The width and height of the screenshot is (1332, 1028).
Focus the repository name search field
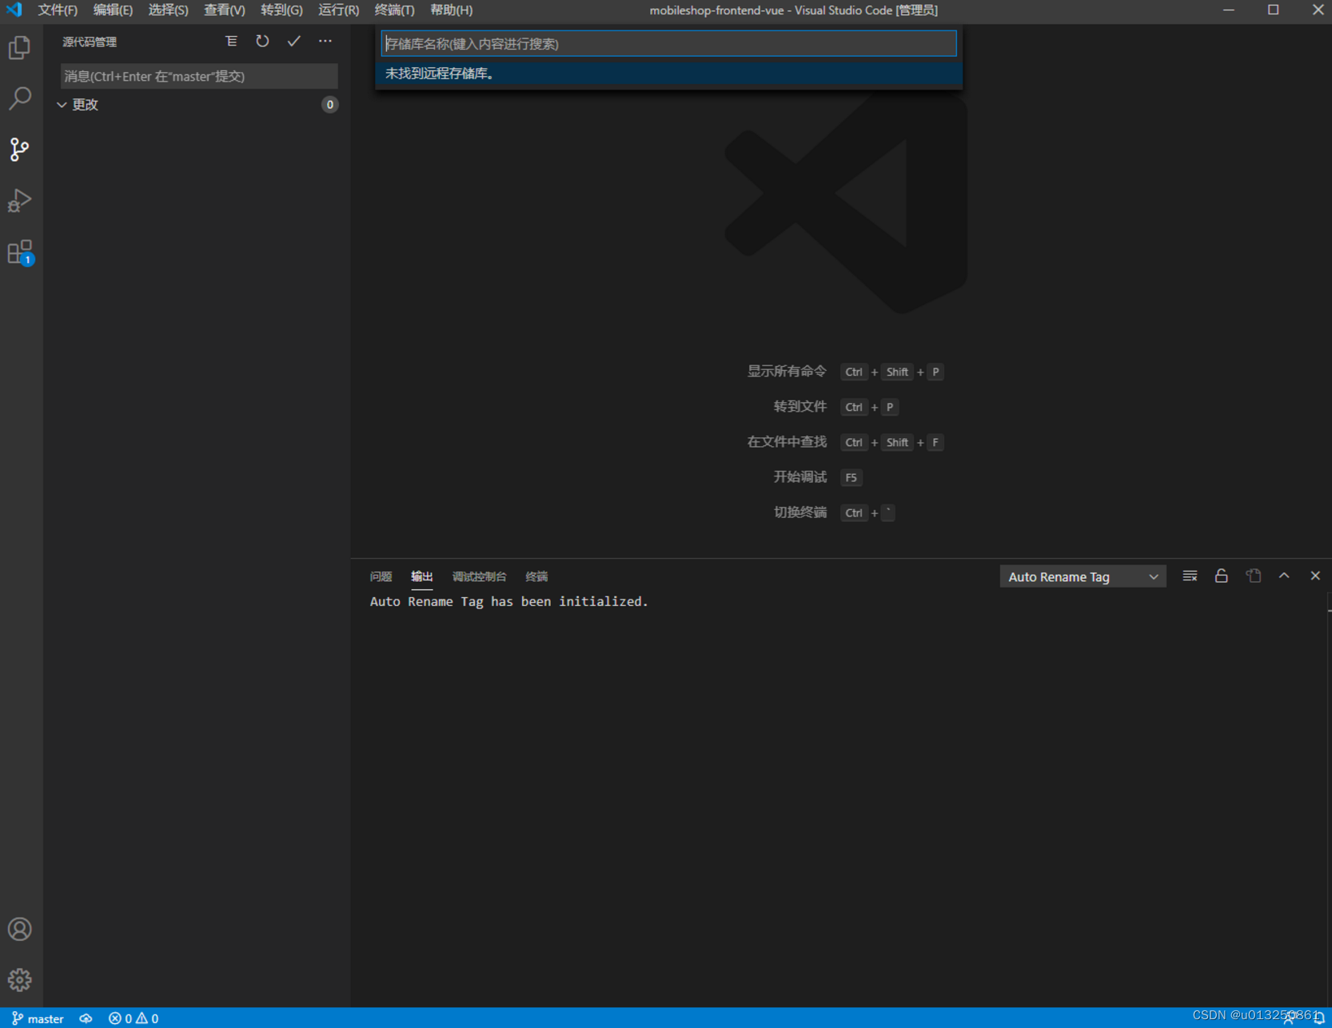pyautogui.click(x=668, y=43)
